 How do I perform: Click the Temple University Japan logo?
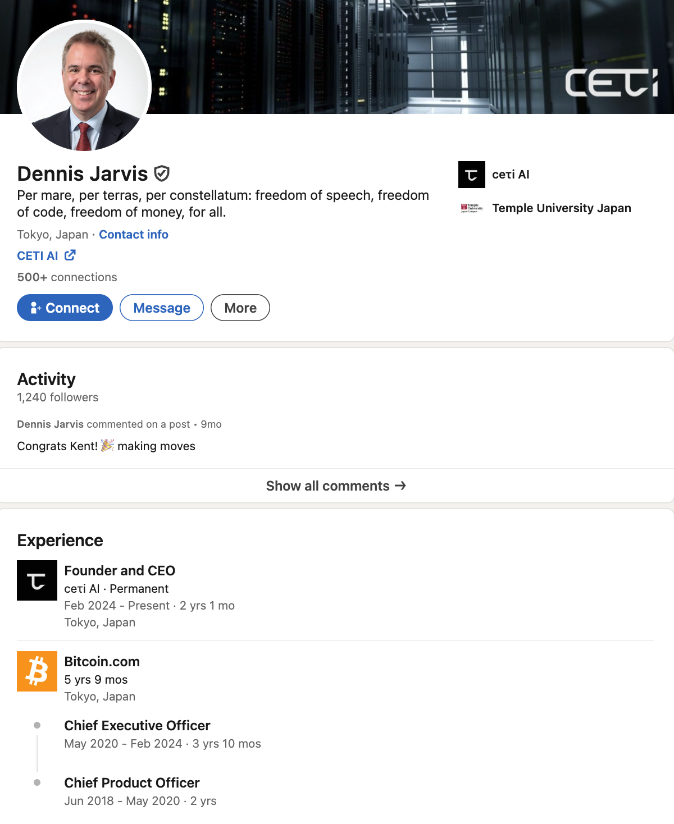tap(471, 207)
